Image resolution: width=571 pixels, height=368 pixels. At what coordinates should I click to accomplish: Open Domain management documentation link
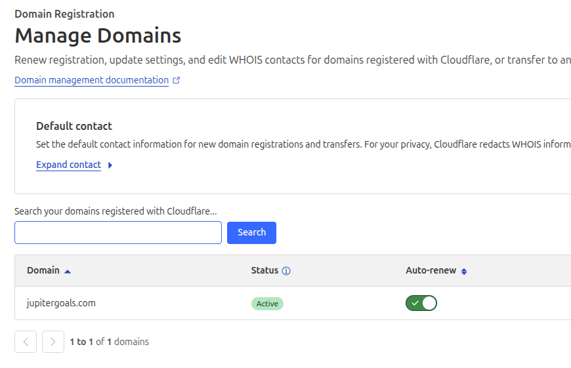click(91, 80)
